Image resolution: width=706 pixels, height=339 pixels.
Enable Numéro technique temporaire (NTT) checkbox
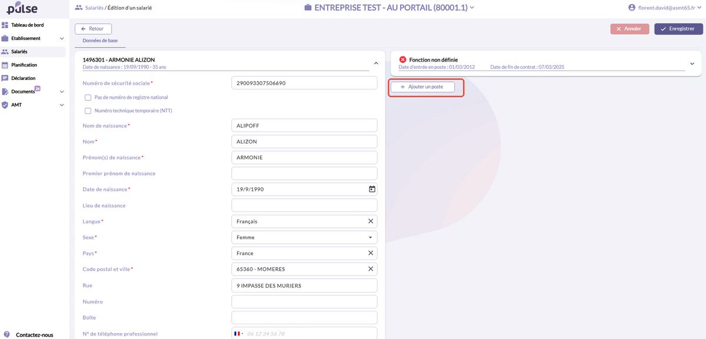click(x=88, y=110)
